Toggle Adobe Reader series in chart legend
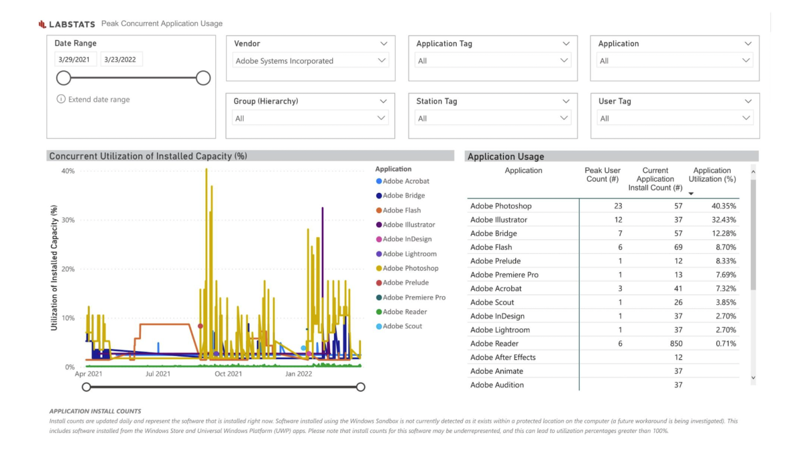This screenshot has width=805, height=451. pos(405,312)
